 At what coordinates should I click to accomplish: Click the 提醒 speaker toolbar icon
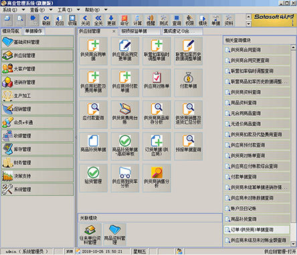point(151,20)
